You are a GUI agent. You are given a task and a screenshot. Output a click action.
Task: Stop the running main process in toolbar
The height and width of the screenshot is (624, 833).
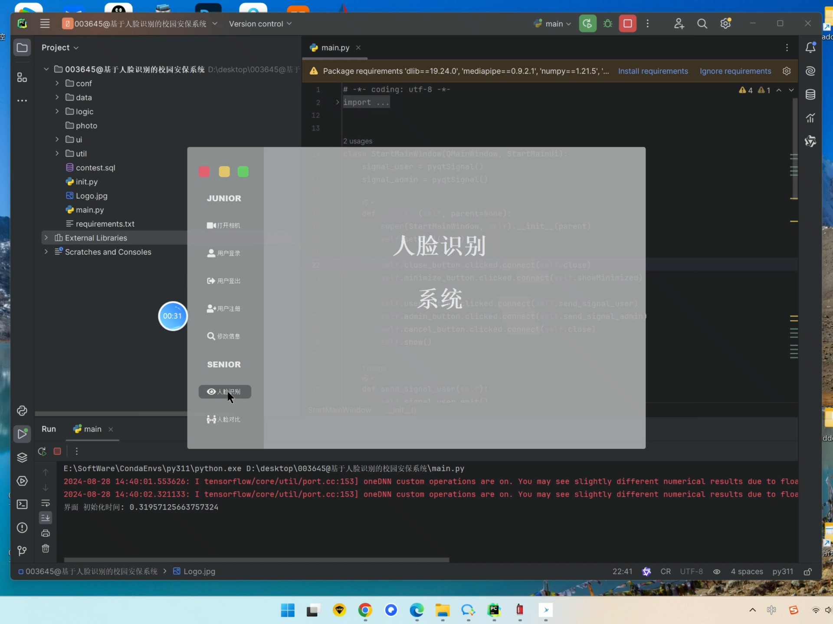[627, 23]
